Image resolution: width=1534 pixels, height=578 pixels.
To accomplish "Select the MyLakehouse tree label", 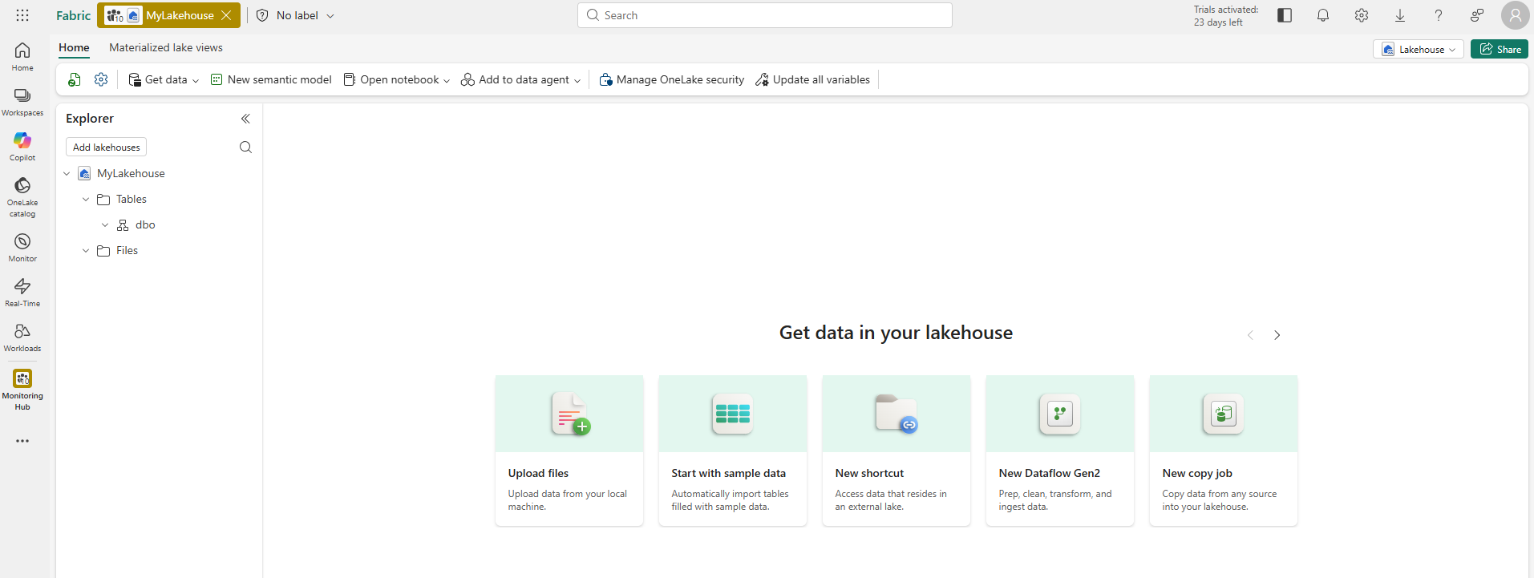I will (x=131, y=173).
